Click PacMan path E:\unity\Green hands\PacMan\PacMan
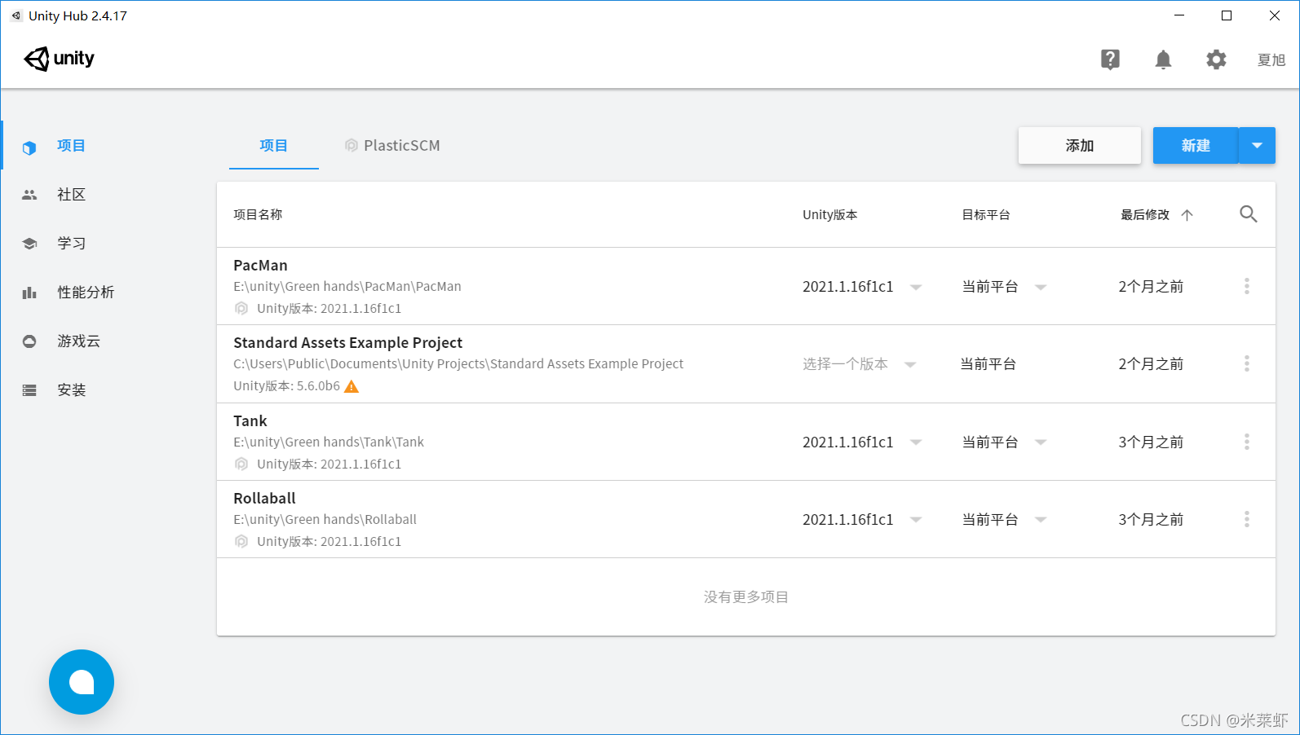 click(x=347, y=286)
